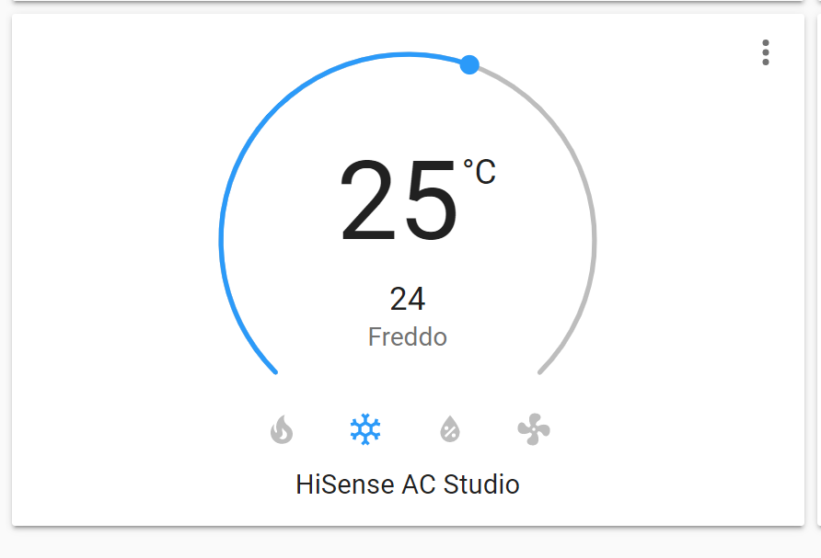The image size is (821, 558).
Task: Grab the blue handle on the temperature dial
Action: pyautogui.click(x=470, y=64)
